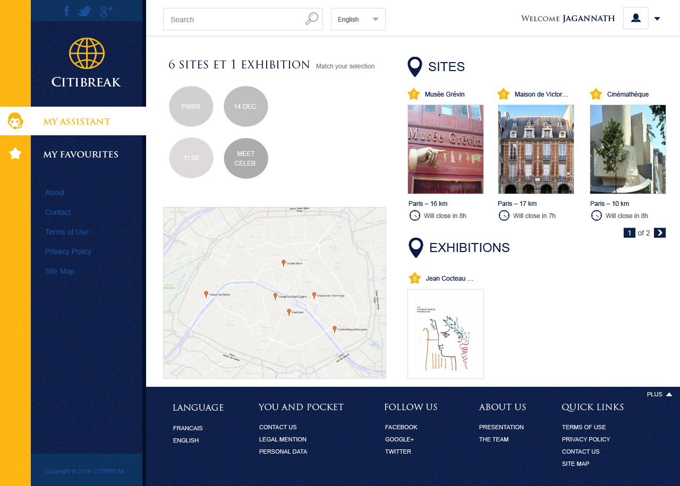Click the user profile avatar icon

636,18
